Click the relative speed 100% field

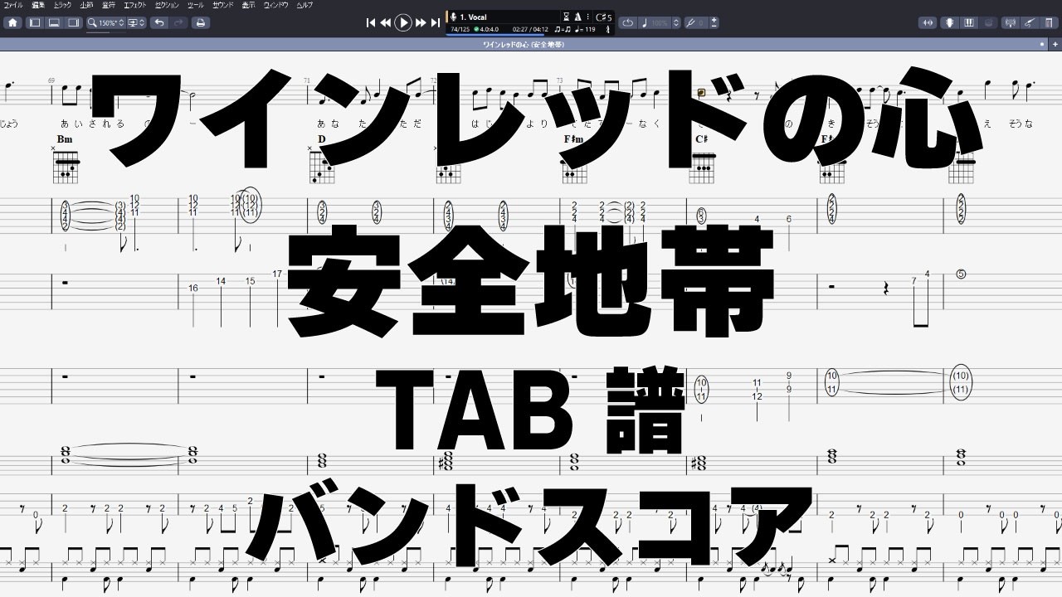click(655, 23)
